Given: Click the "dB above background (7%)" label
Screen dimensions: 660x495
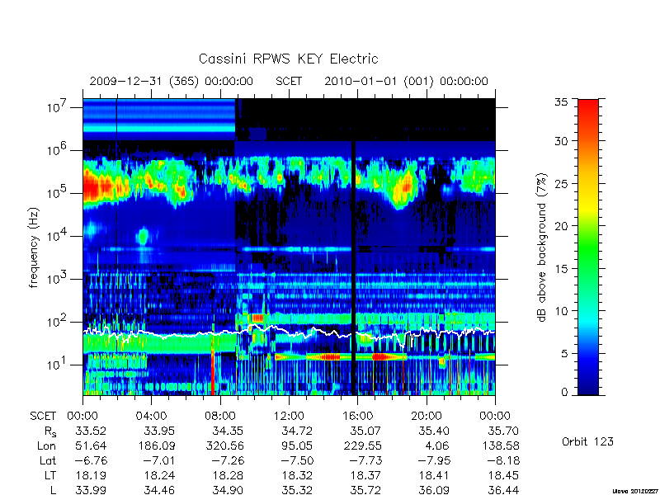Looking at the screenshot, I should pyautogui.click(x=542, y=247).
